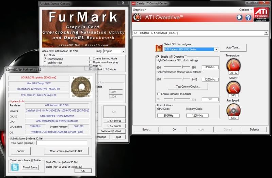This screenshot has width=272, height=178.
Task: Enable Xtreme Burning Mode checkbox
Action: click(x=91, y=58)
